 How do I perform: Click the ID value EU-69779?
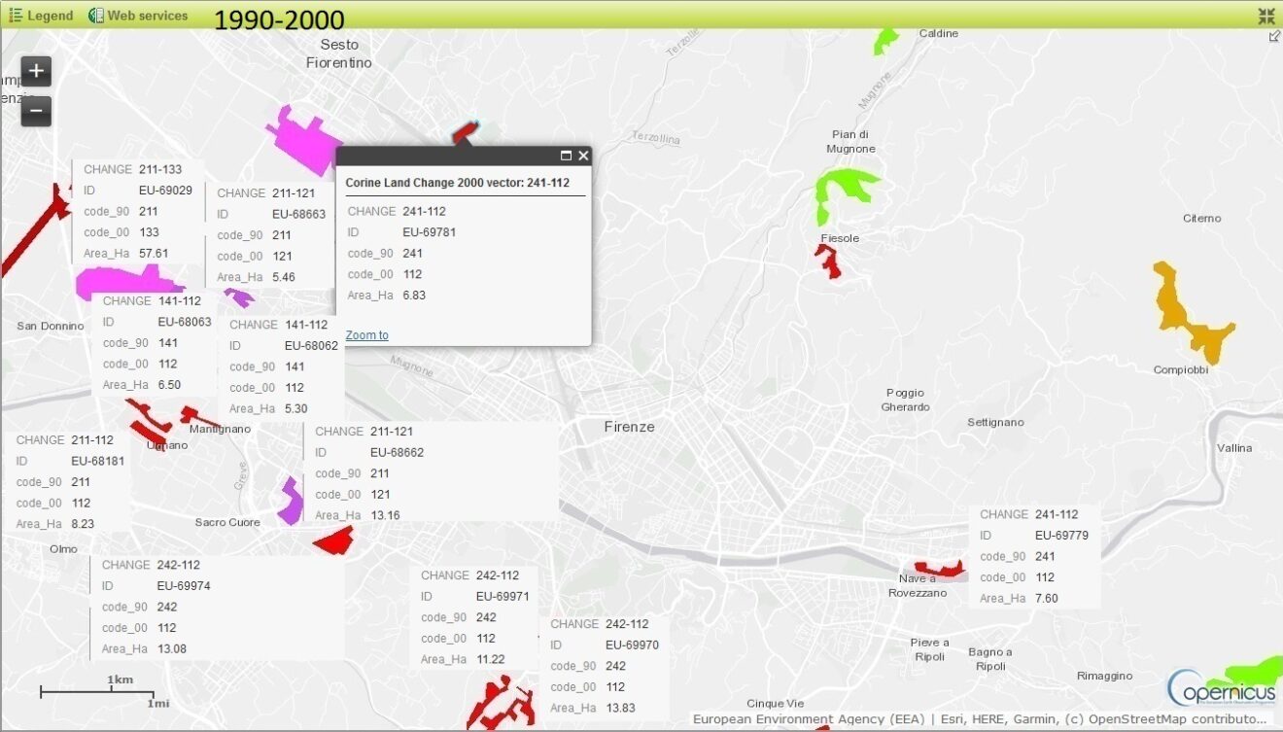pos(1061,535)
